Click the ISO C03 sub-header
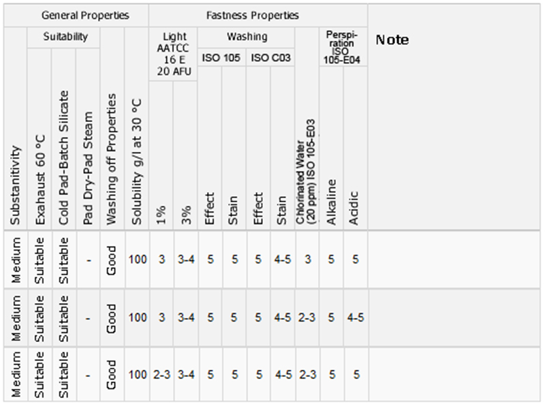The height and width of the screenshot is (404, 545). 270,58
